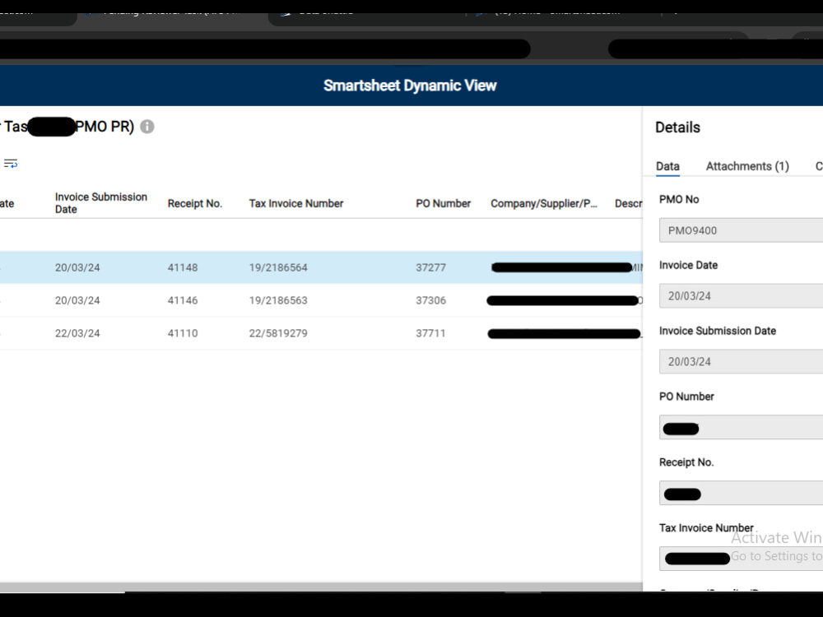Select the Data tab in the Details panel

[x=667, y=166]
